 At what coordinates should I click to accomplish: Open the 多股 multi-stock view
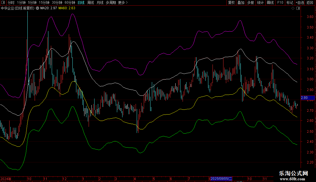coord(251,3)
